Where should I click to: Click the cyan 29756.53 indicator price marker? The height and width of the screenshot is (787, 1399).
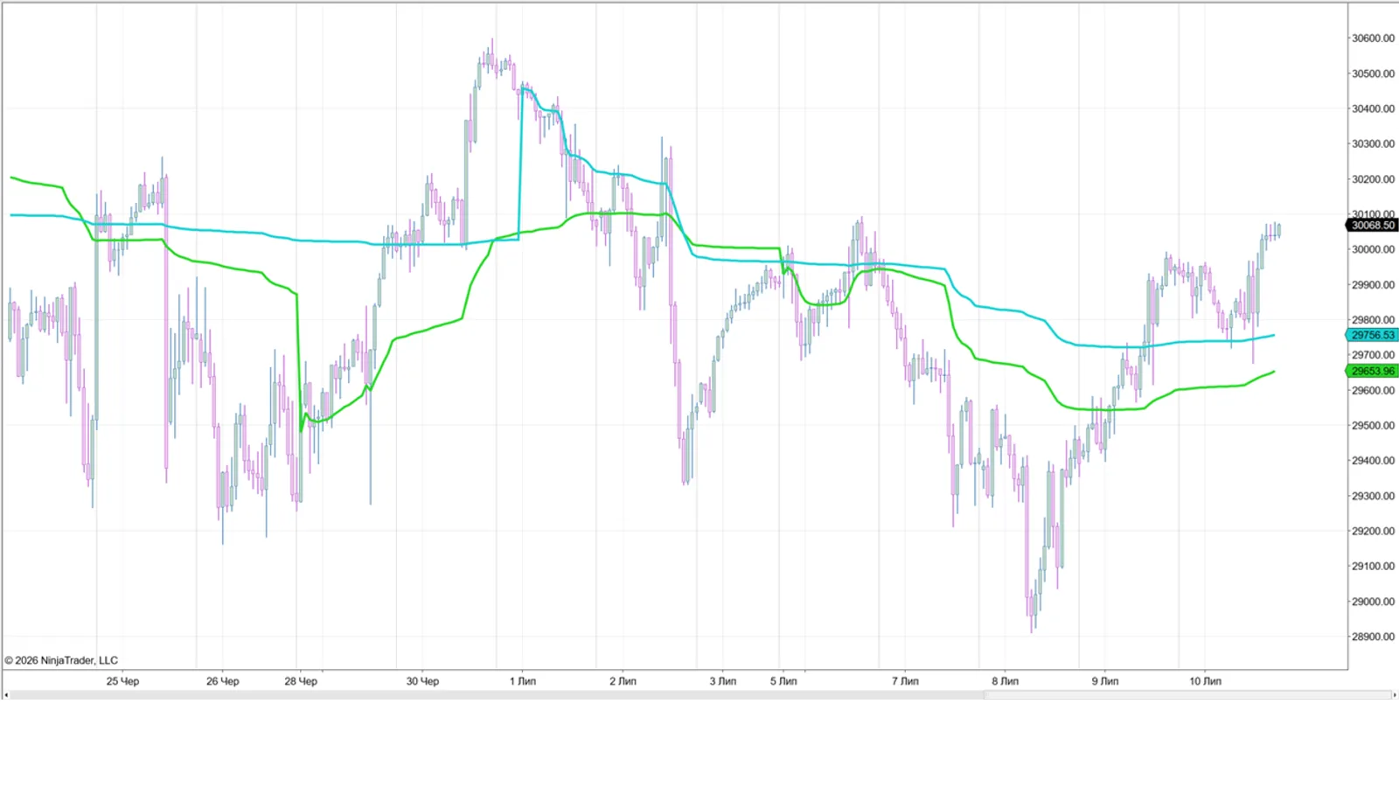[x=1372, y=335]
